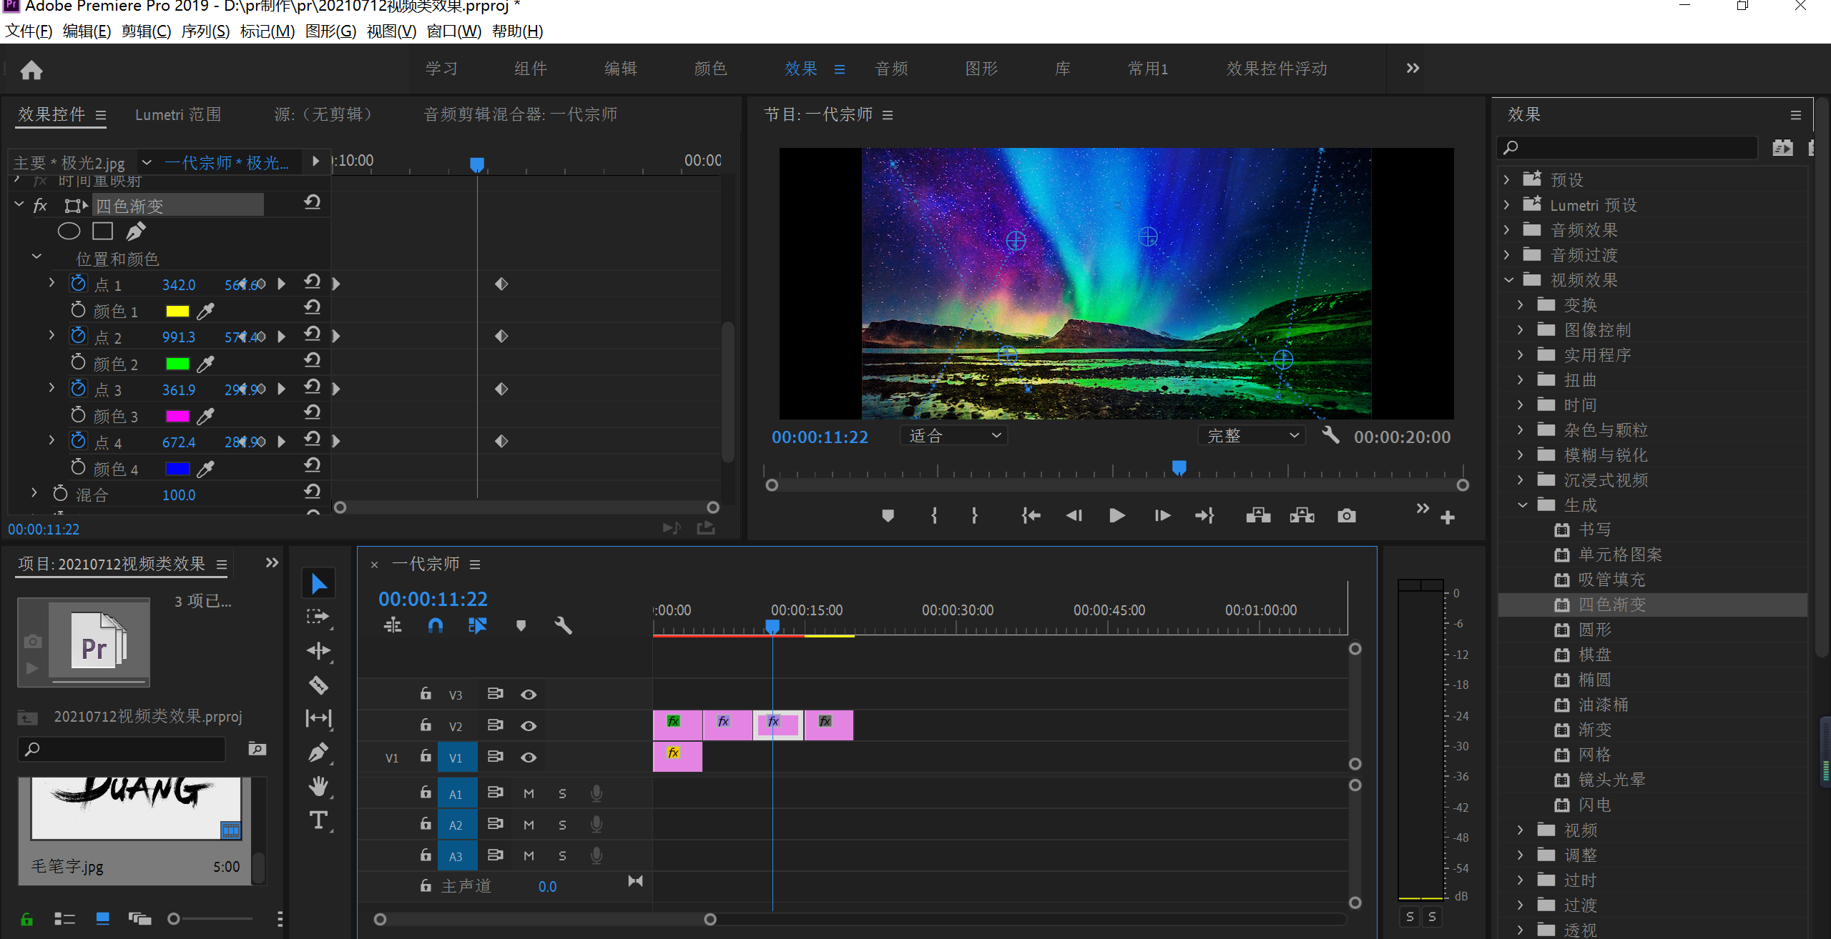Step forward one frame
This screenshot has width=1831, height=939.
pyautogui.click(x=1162, y=516)
